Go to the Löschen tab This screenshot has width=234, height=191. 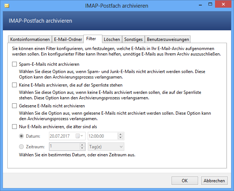[x=112, y=39]
